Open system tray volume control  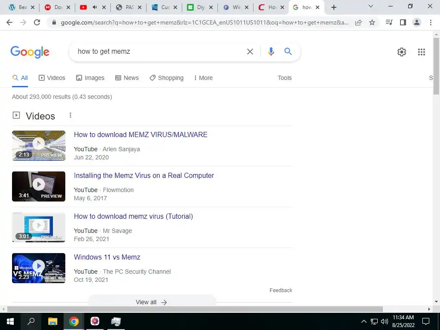(385, 321)
